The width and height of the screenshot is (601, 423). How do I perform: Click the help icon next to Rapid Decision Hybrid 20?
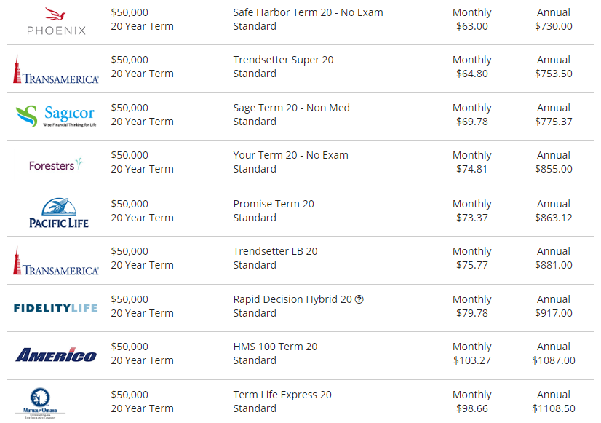pos(359,299)
